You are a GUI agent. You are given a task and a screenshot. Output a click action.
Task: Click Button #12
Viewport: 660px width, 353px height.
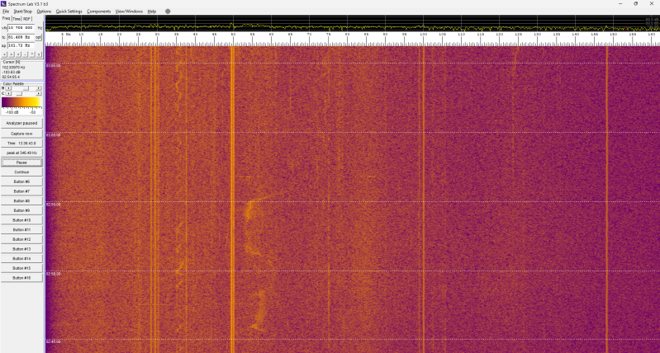pyautogui.click(x=21, y=239)
